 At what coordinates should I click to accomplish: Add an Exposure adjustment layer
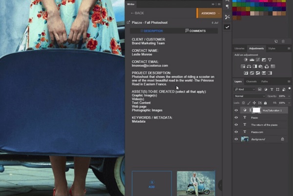pyautogui.click(x=264, y=59)
